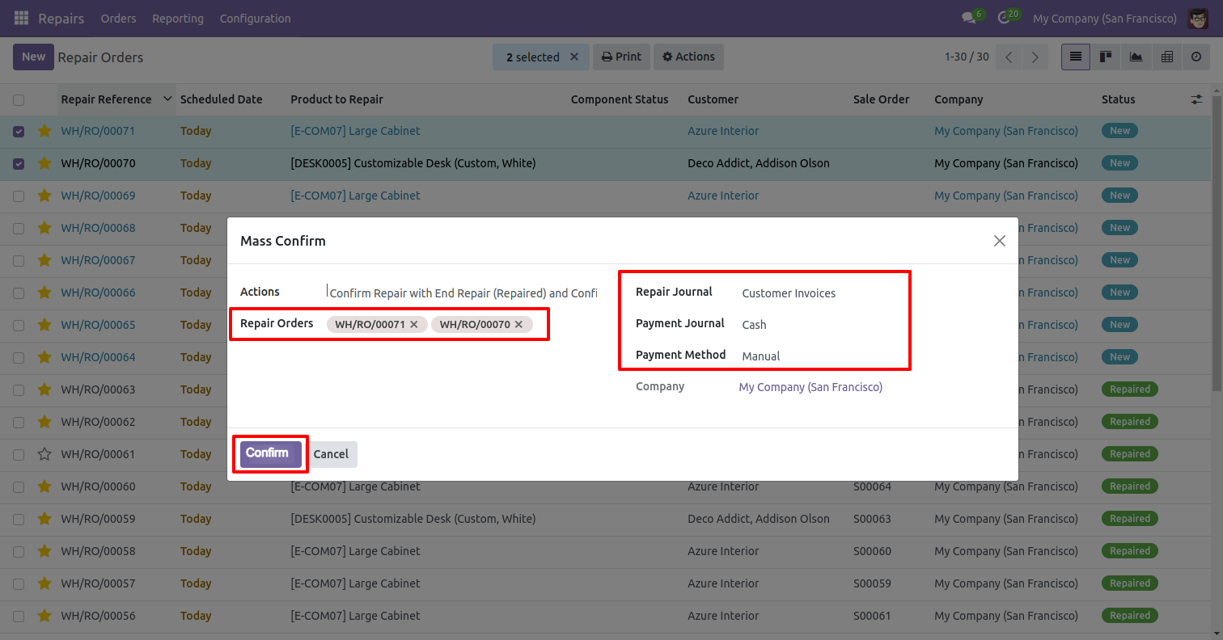This screenshot has height=640, width=1223.
Task: Click Confirm in Mass Confirm dialog
Action: pyautogui.click(x=271, y=453)
